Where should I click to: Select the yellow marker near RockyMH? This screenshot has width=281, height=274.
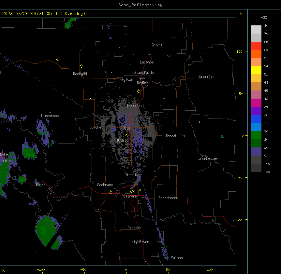[81, 66]
